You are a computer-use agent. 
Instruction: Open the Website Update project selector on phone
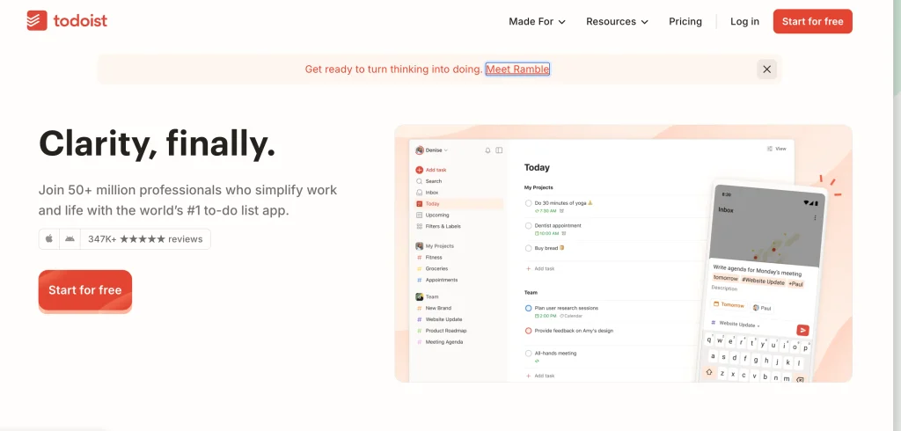736,324
